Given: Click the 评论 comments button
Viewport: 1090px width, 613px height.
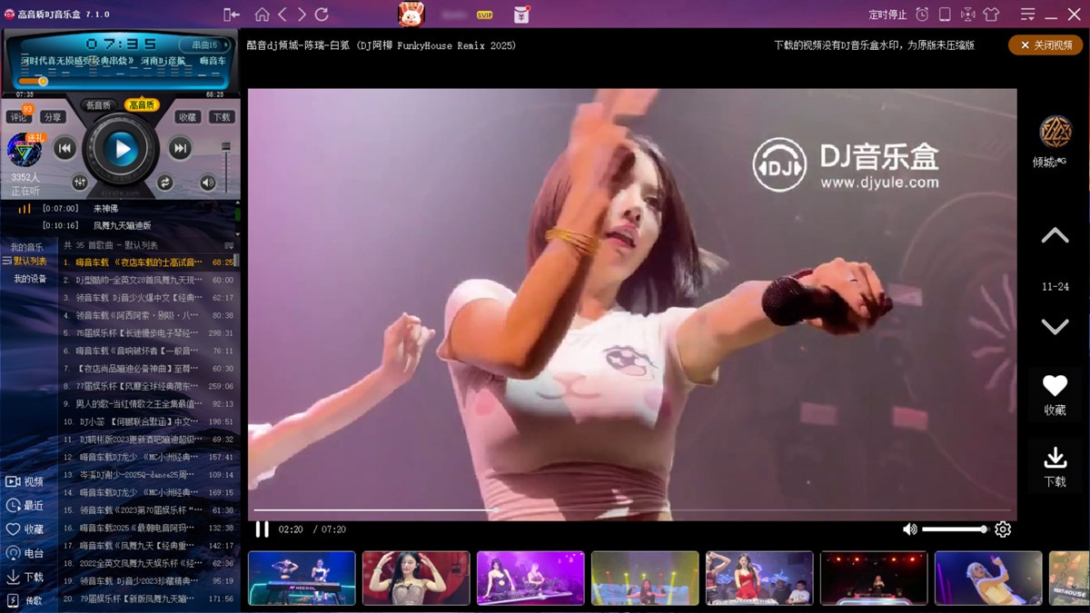Looking at the screenshot, I should [18, 117].
